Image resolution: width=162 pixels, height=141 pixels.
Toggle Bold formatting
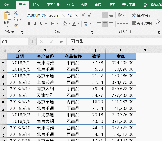29,24
